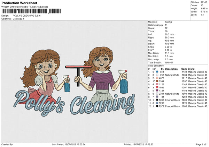Select thread code 1263
This screenshot has height=147, width=209.
184,97
